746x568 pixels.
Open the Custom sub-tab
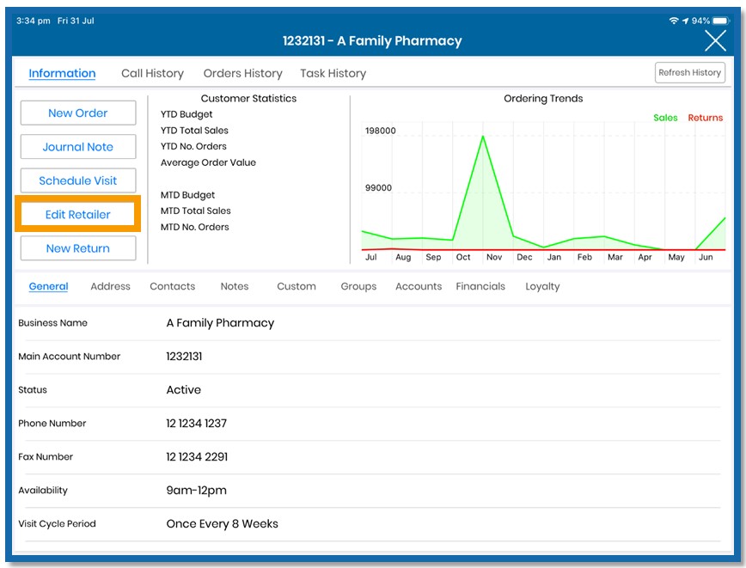tap(297, 286)
